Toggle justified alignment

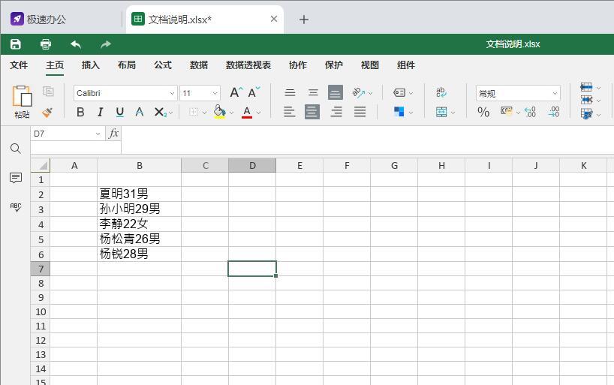tap(360, 112)
